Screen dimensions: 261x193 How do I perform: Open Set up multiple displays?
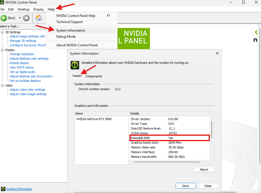25,81
